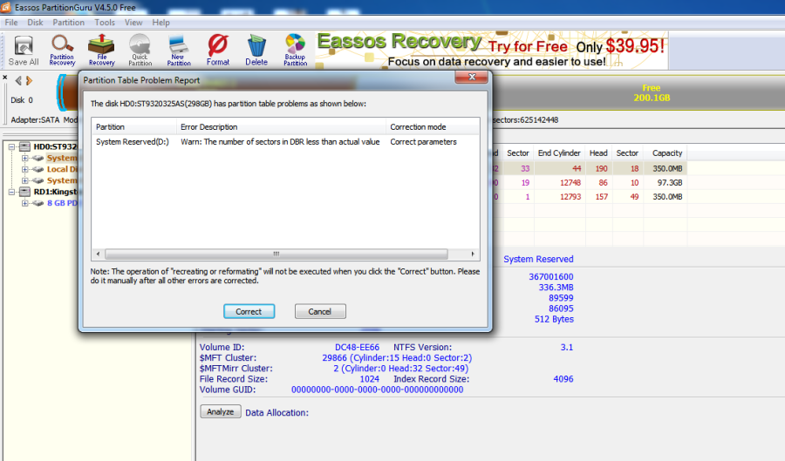Click the left arrow of the dialog scrollbar
The image size is (785, 461).
(x=98, y=254)
